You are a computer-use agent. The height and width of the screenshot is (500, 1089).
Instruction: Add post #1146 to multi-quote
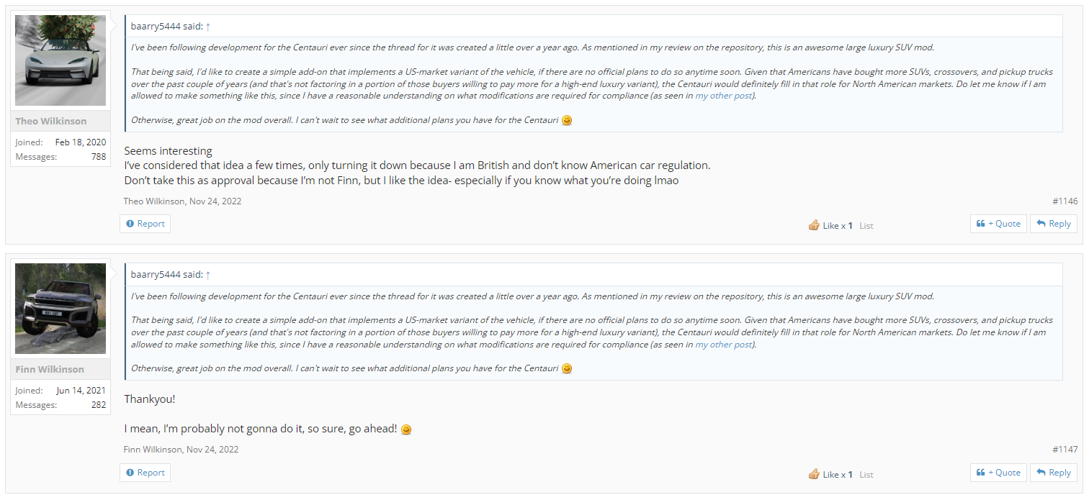(998, 224)
